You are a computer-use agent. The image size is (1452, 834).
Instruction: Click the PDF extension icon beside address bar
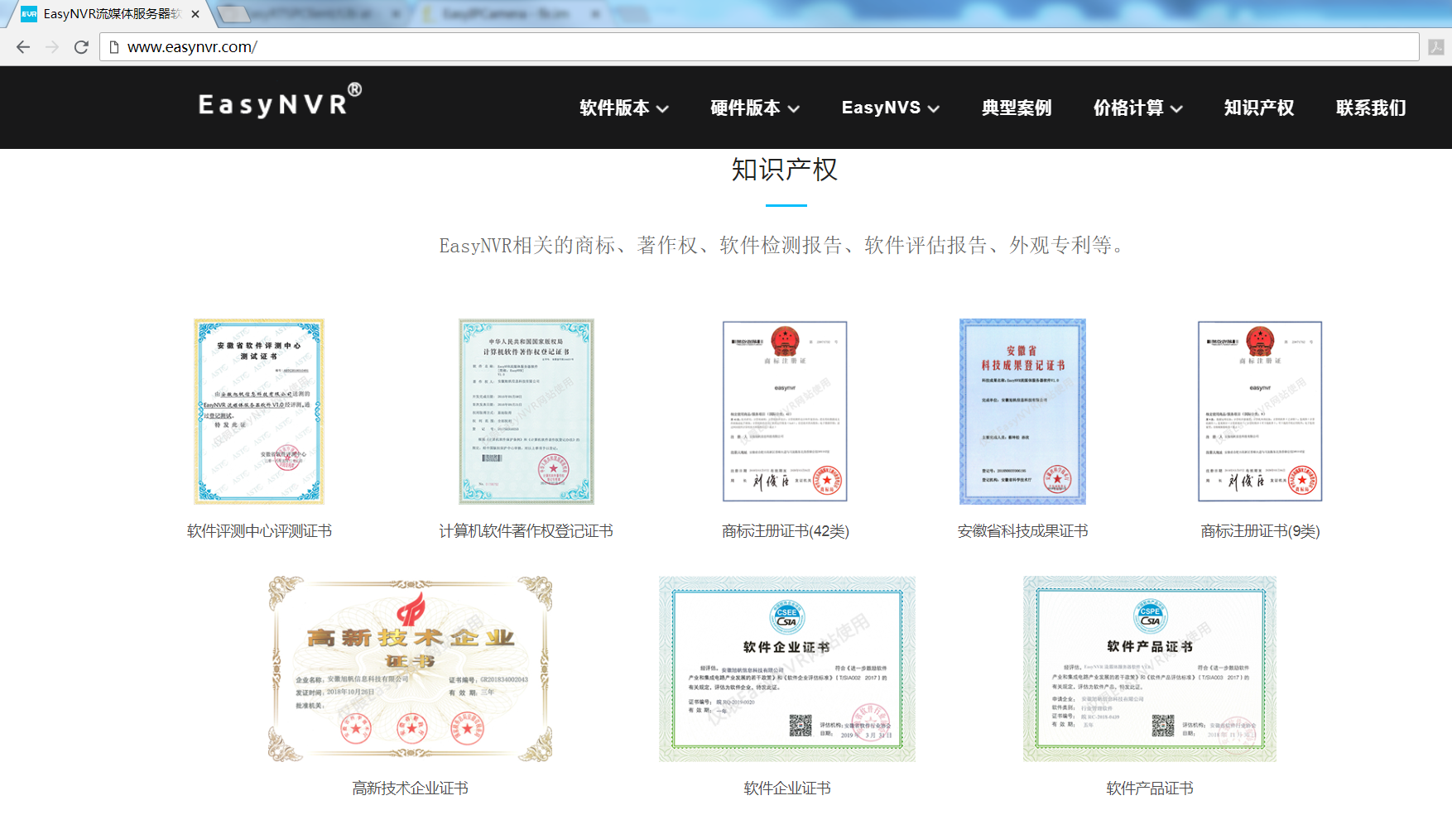(x=1436, y=47)
